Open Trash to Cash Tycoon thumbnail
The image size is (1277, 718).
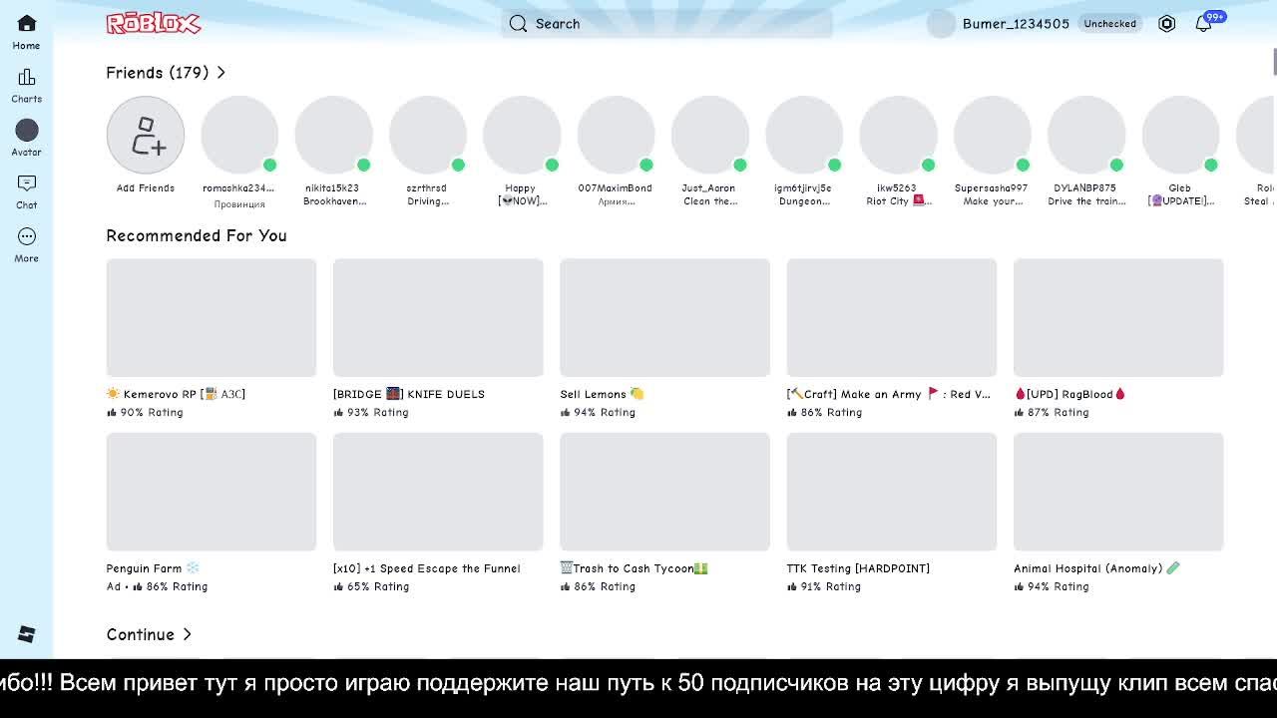point(664,492)
